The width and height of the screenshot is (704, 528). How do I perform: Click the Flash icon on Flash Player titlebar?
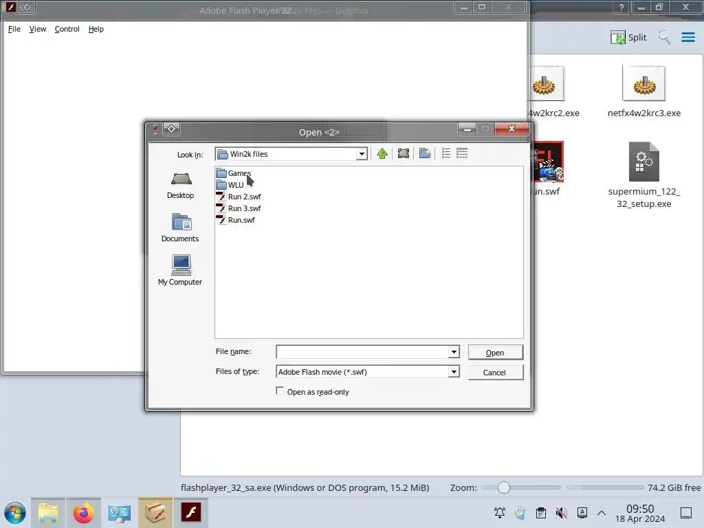tap(10, 7)
